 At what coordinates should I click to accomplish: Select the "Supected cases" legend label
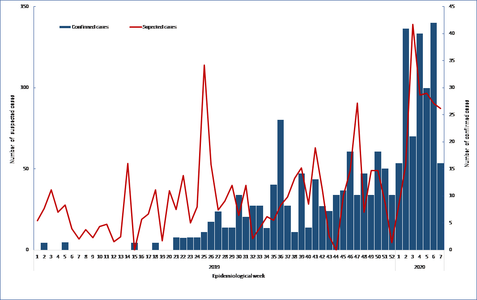159,27
